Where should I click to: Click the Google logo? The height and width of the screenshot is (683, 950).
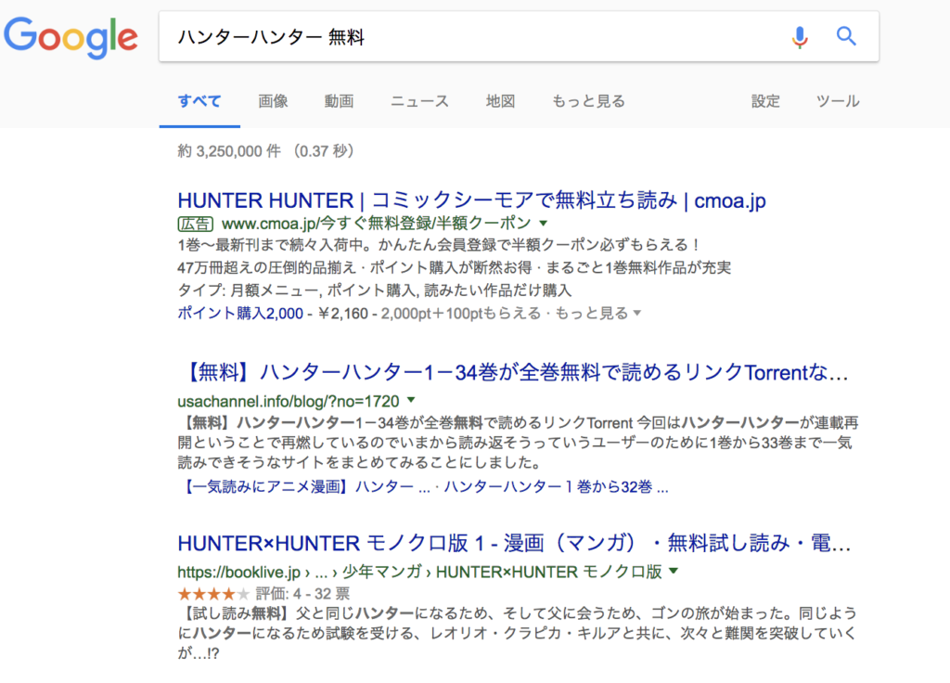71,37
